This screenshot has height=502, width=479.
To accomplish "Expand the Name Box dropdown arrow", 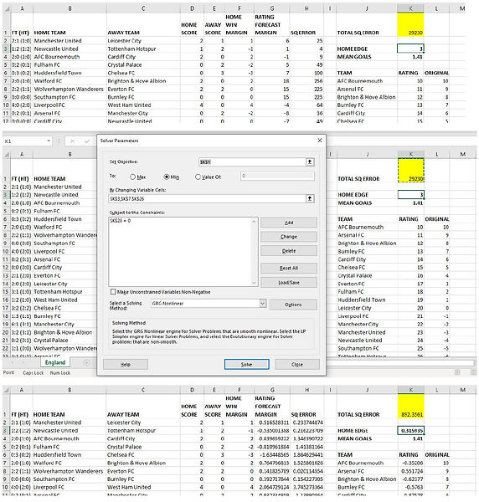I will pos(49,141).
